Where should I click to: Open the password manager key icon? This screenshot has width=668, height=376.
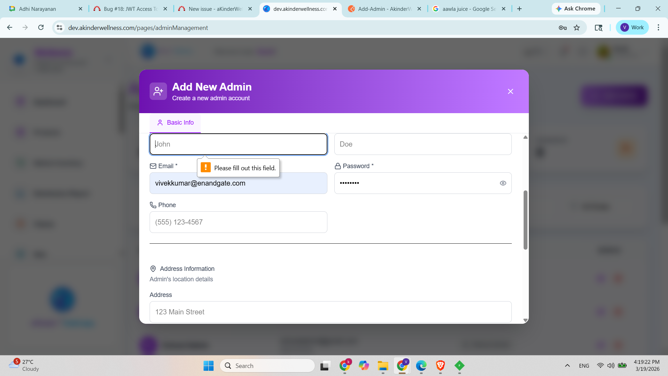click(563, 28)
